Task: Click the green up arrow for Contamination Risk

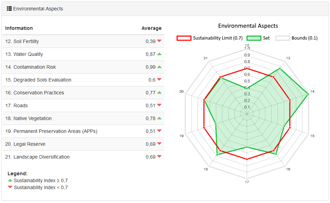Action: pos(159,67)
